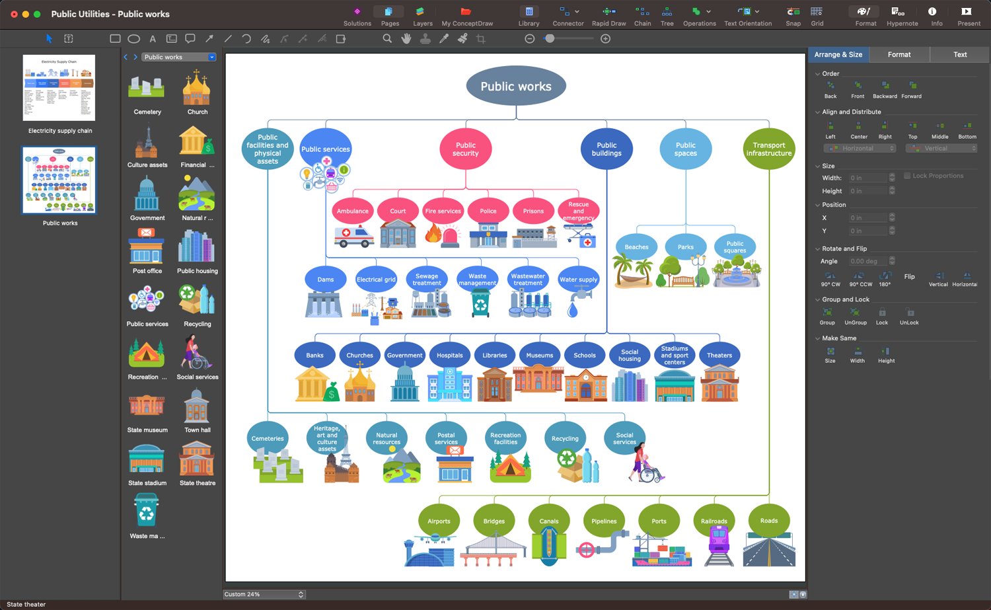This screenshot has height=610, width=991.
Task: Open the Public works library dropdown
Action: pyautogui.click(x=212, y=57)
